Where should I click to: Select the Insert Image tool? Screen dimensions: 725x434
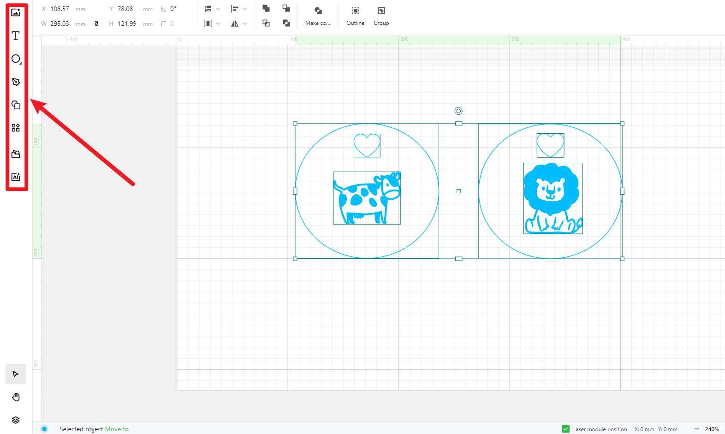pos(16,12)
